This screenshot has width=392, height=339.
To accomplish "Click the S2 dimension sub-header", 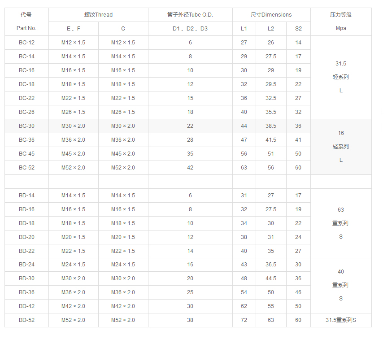I will tap(298, 29).
